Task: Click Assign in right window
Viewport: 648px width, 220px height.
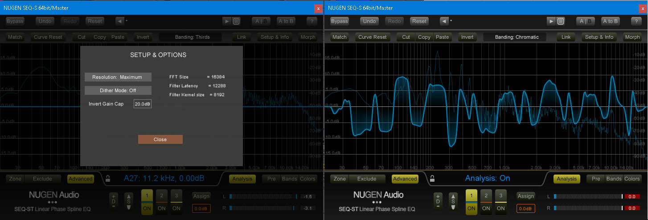Action: [526, 196]
